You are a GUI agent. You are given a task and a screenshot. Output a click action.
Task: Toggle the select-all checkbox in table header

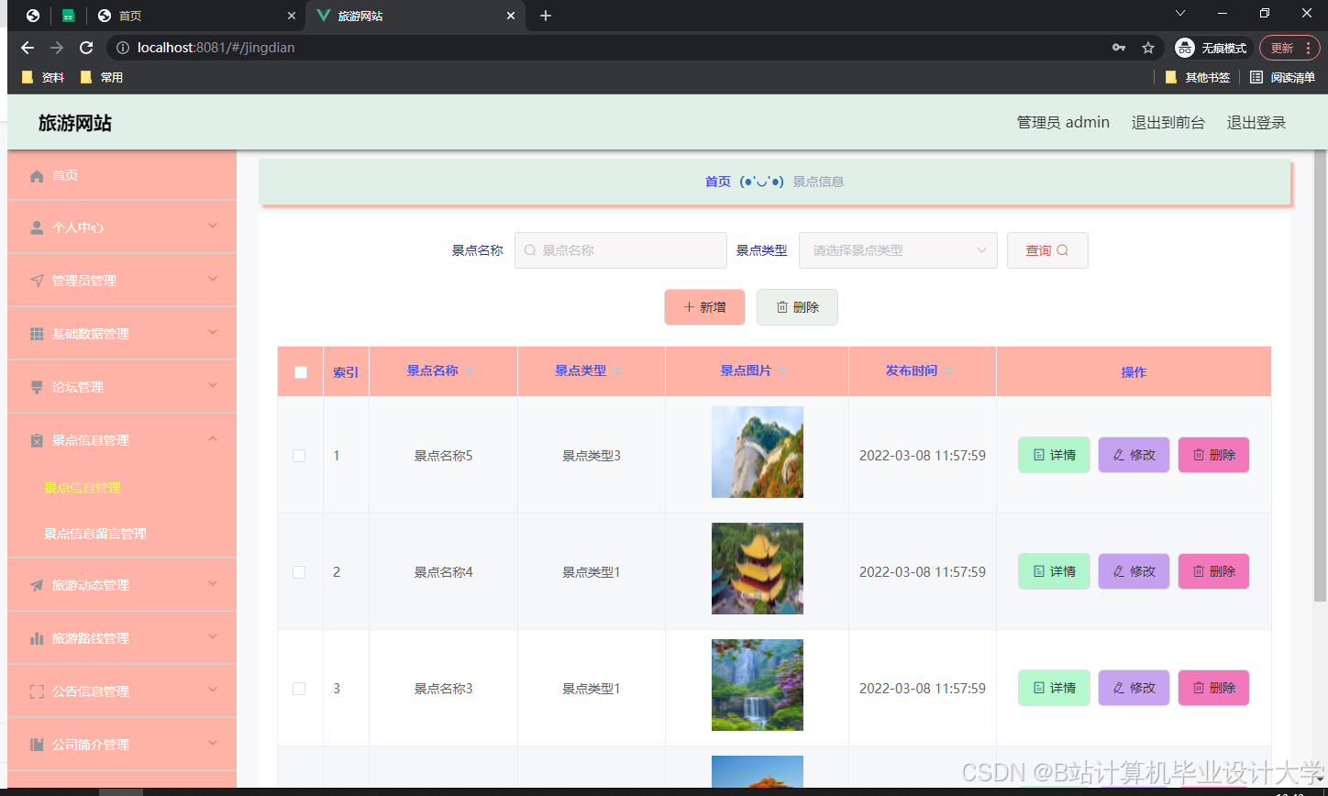coord(301,372)
